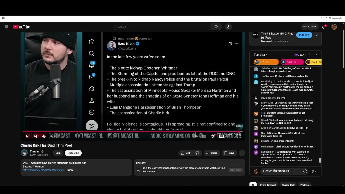Screen dimensions: 345x194
Task: Subscribe to the Timcast channel
Action: pyautogui.click(x=73, y=153)
